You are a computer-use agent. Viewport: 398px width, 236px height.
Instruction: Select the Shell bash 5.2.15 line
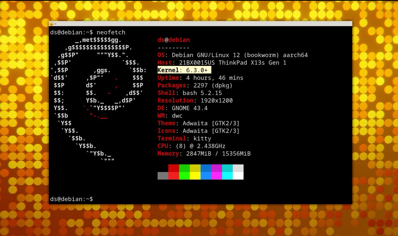190,93
